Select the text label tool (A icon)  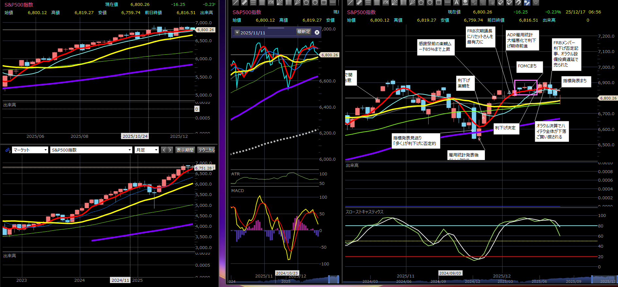pos(456,3)
